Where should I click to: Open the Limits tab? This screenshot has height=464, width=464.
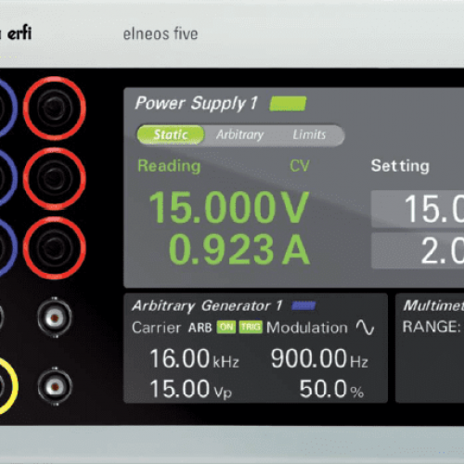[x=309, y=135]
